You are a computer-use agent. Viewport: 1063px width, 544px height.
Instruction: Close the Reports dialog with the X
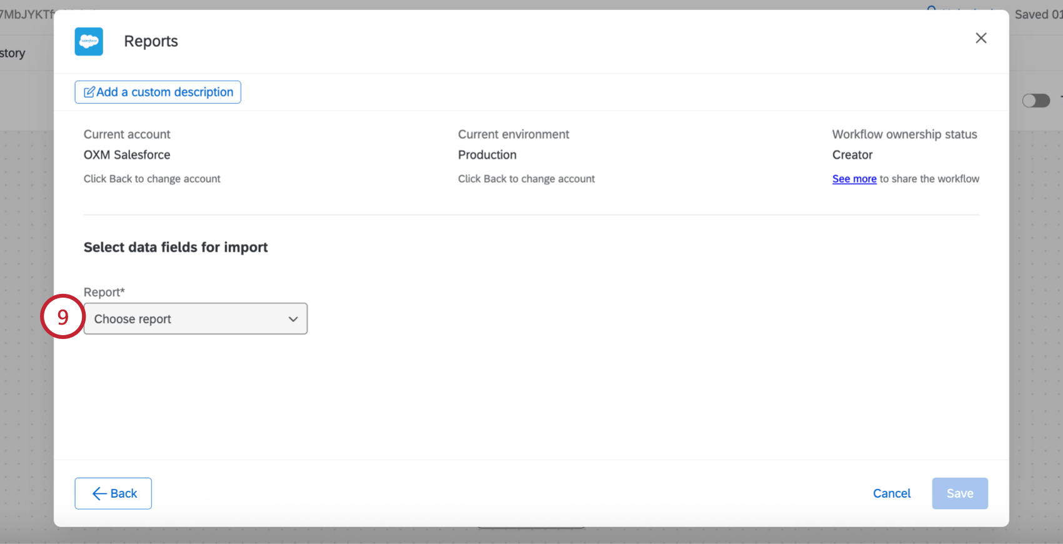981,38
